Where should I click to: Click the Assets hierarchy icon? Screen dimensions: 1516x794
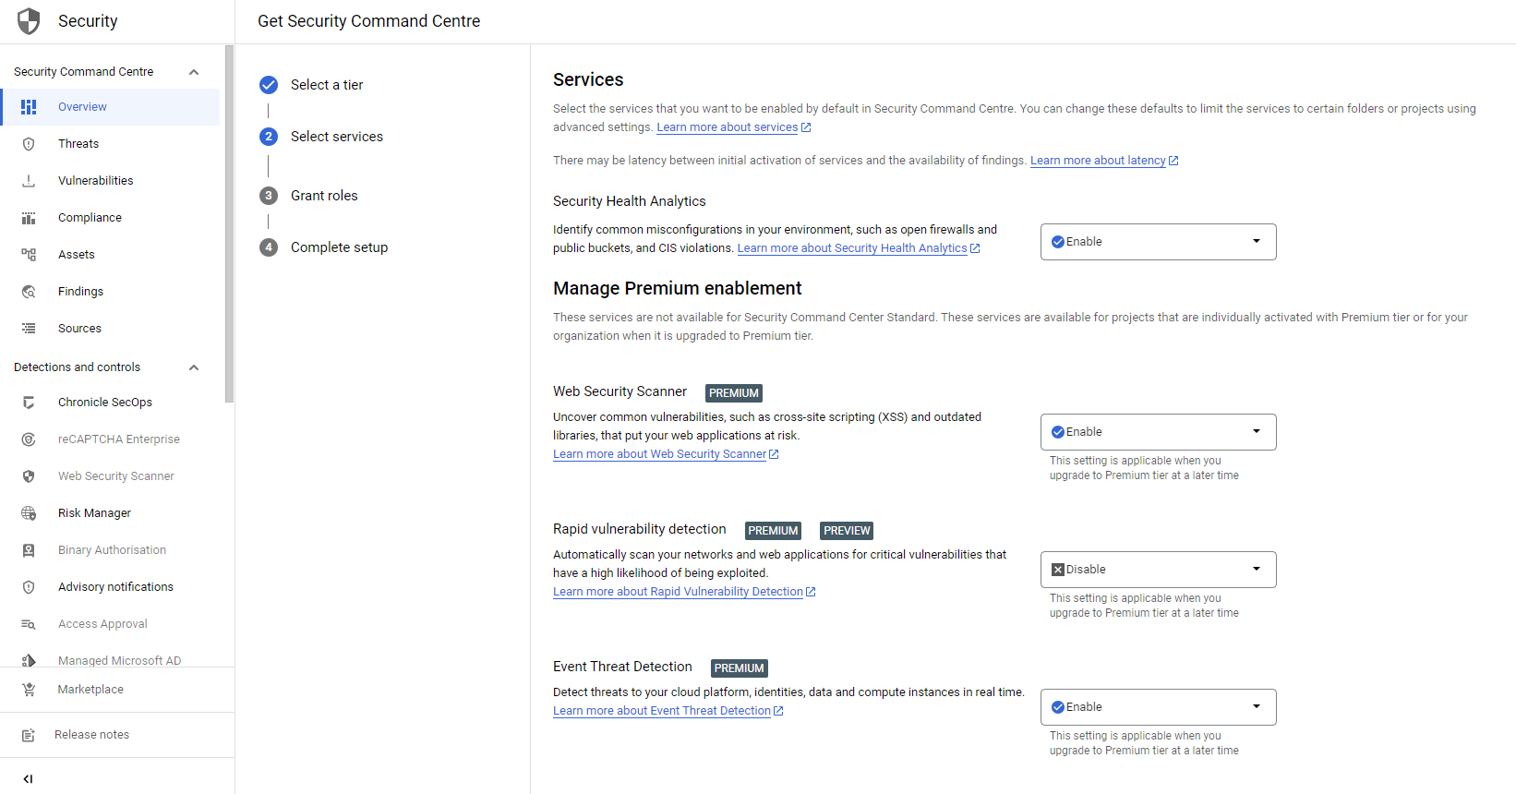click(29, 255)
